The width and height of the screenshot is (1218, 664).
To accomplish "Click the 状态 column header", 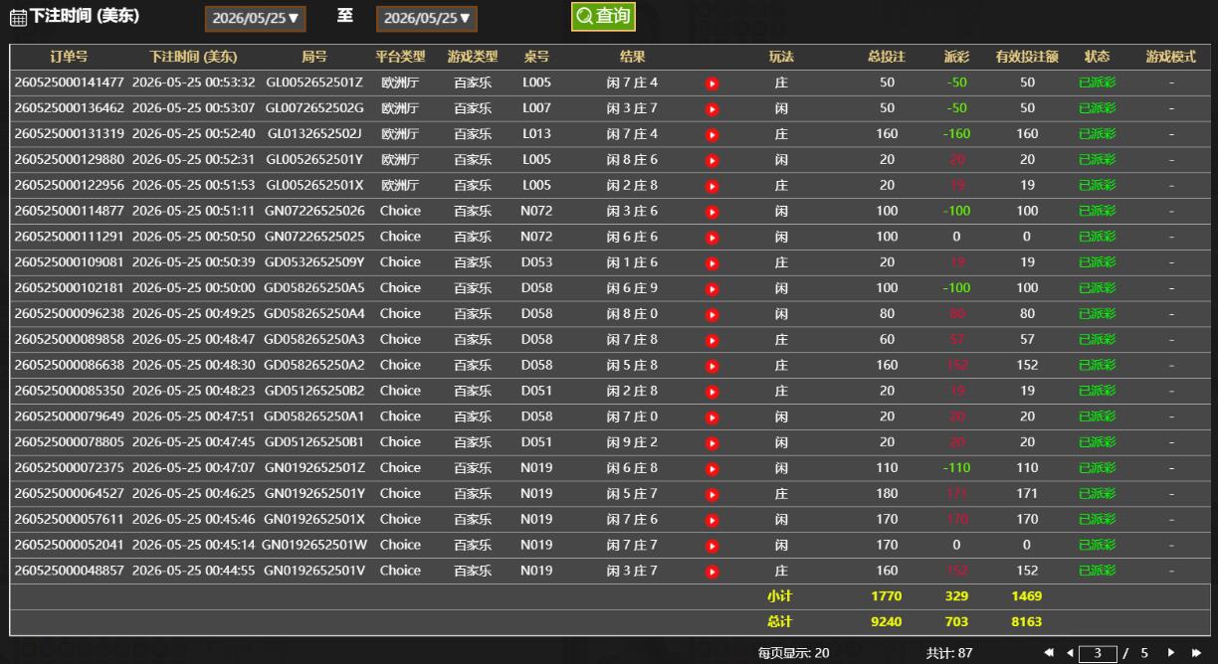I will pos(1097,57).
